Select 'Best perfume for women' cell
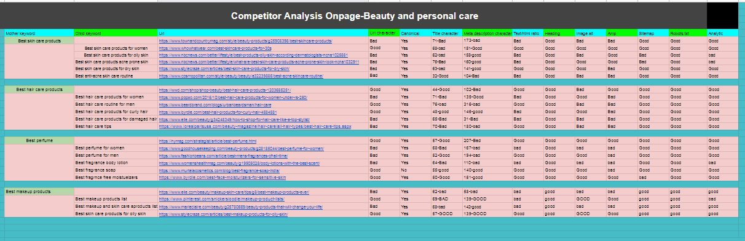The width and height of the screenshot is (745, 241). coord(116,148)
